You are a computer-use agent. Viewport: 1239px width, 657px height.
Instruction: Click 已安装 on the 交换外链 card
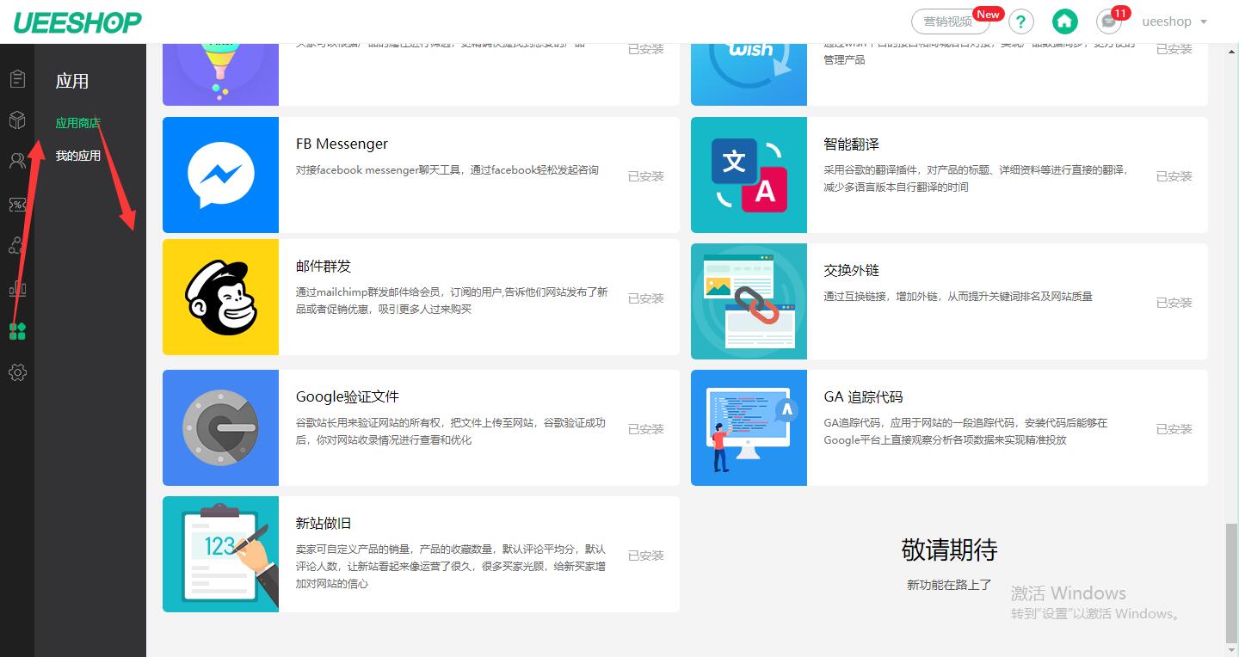pos(1174,303)
